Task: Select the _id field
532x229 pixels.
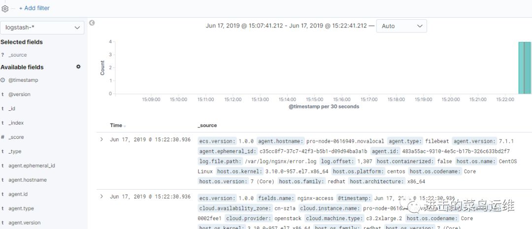Action: (12, 108)
